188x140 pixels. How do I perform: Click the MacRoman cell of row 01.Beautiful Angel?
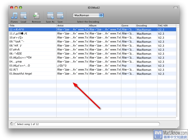click(147, 74)
